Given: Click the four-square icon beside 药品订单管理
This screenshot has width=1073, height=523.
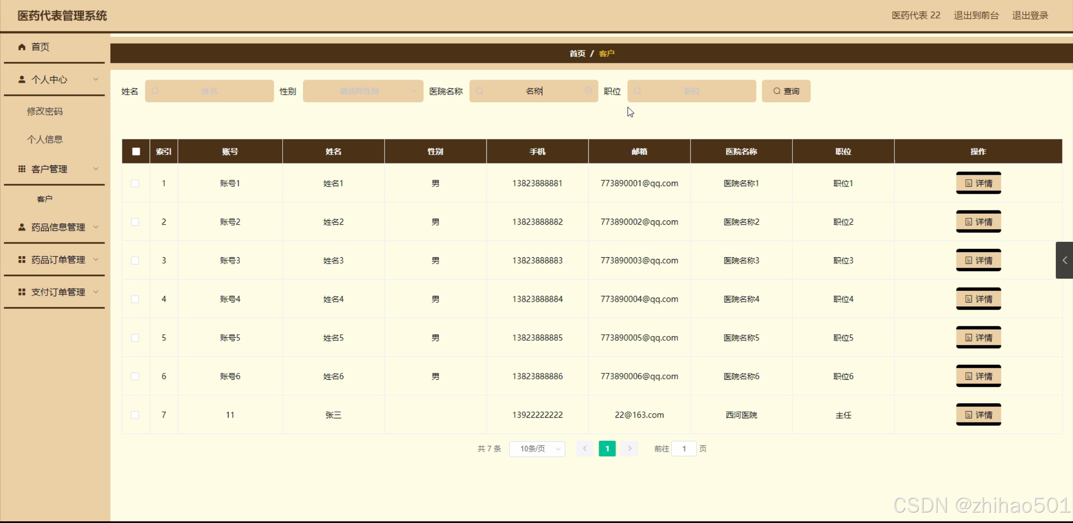Looking at the screenshot, I should 22,260.
